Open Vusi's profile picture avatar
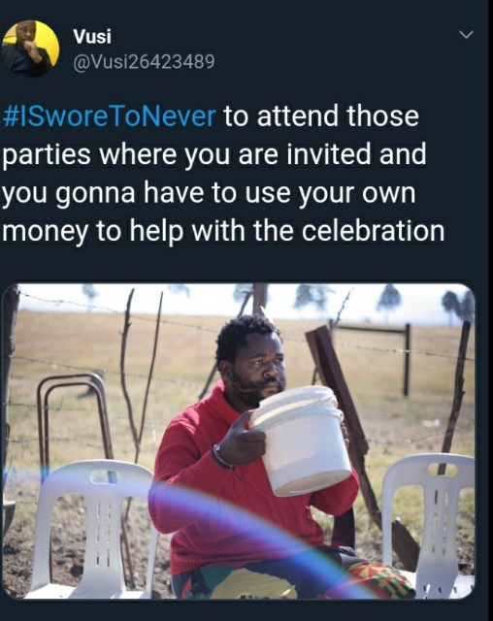 30,49
